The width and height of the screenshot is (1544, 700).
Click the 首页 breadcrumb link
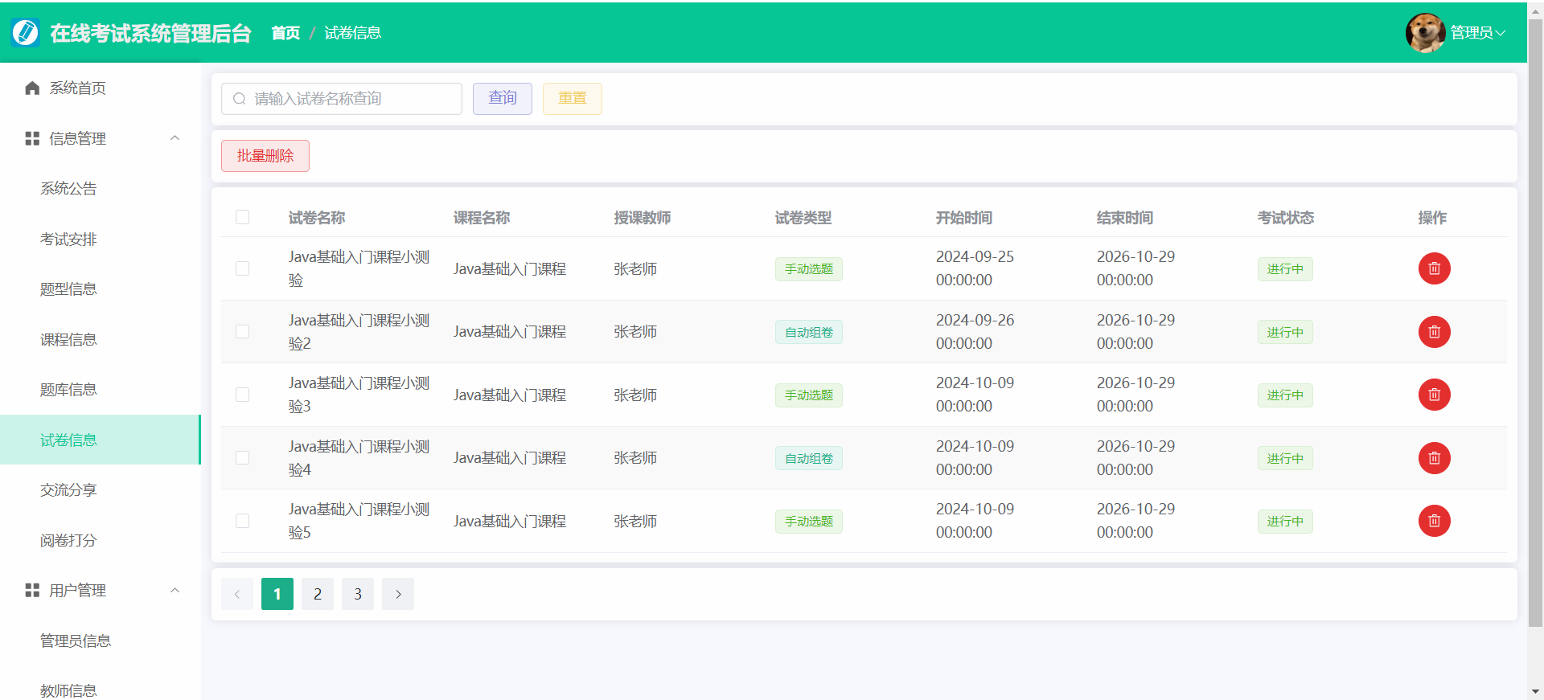click(285, 33)
